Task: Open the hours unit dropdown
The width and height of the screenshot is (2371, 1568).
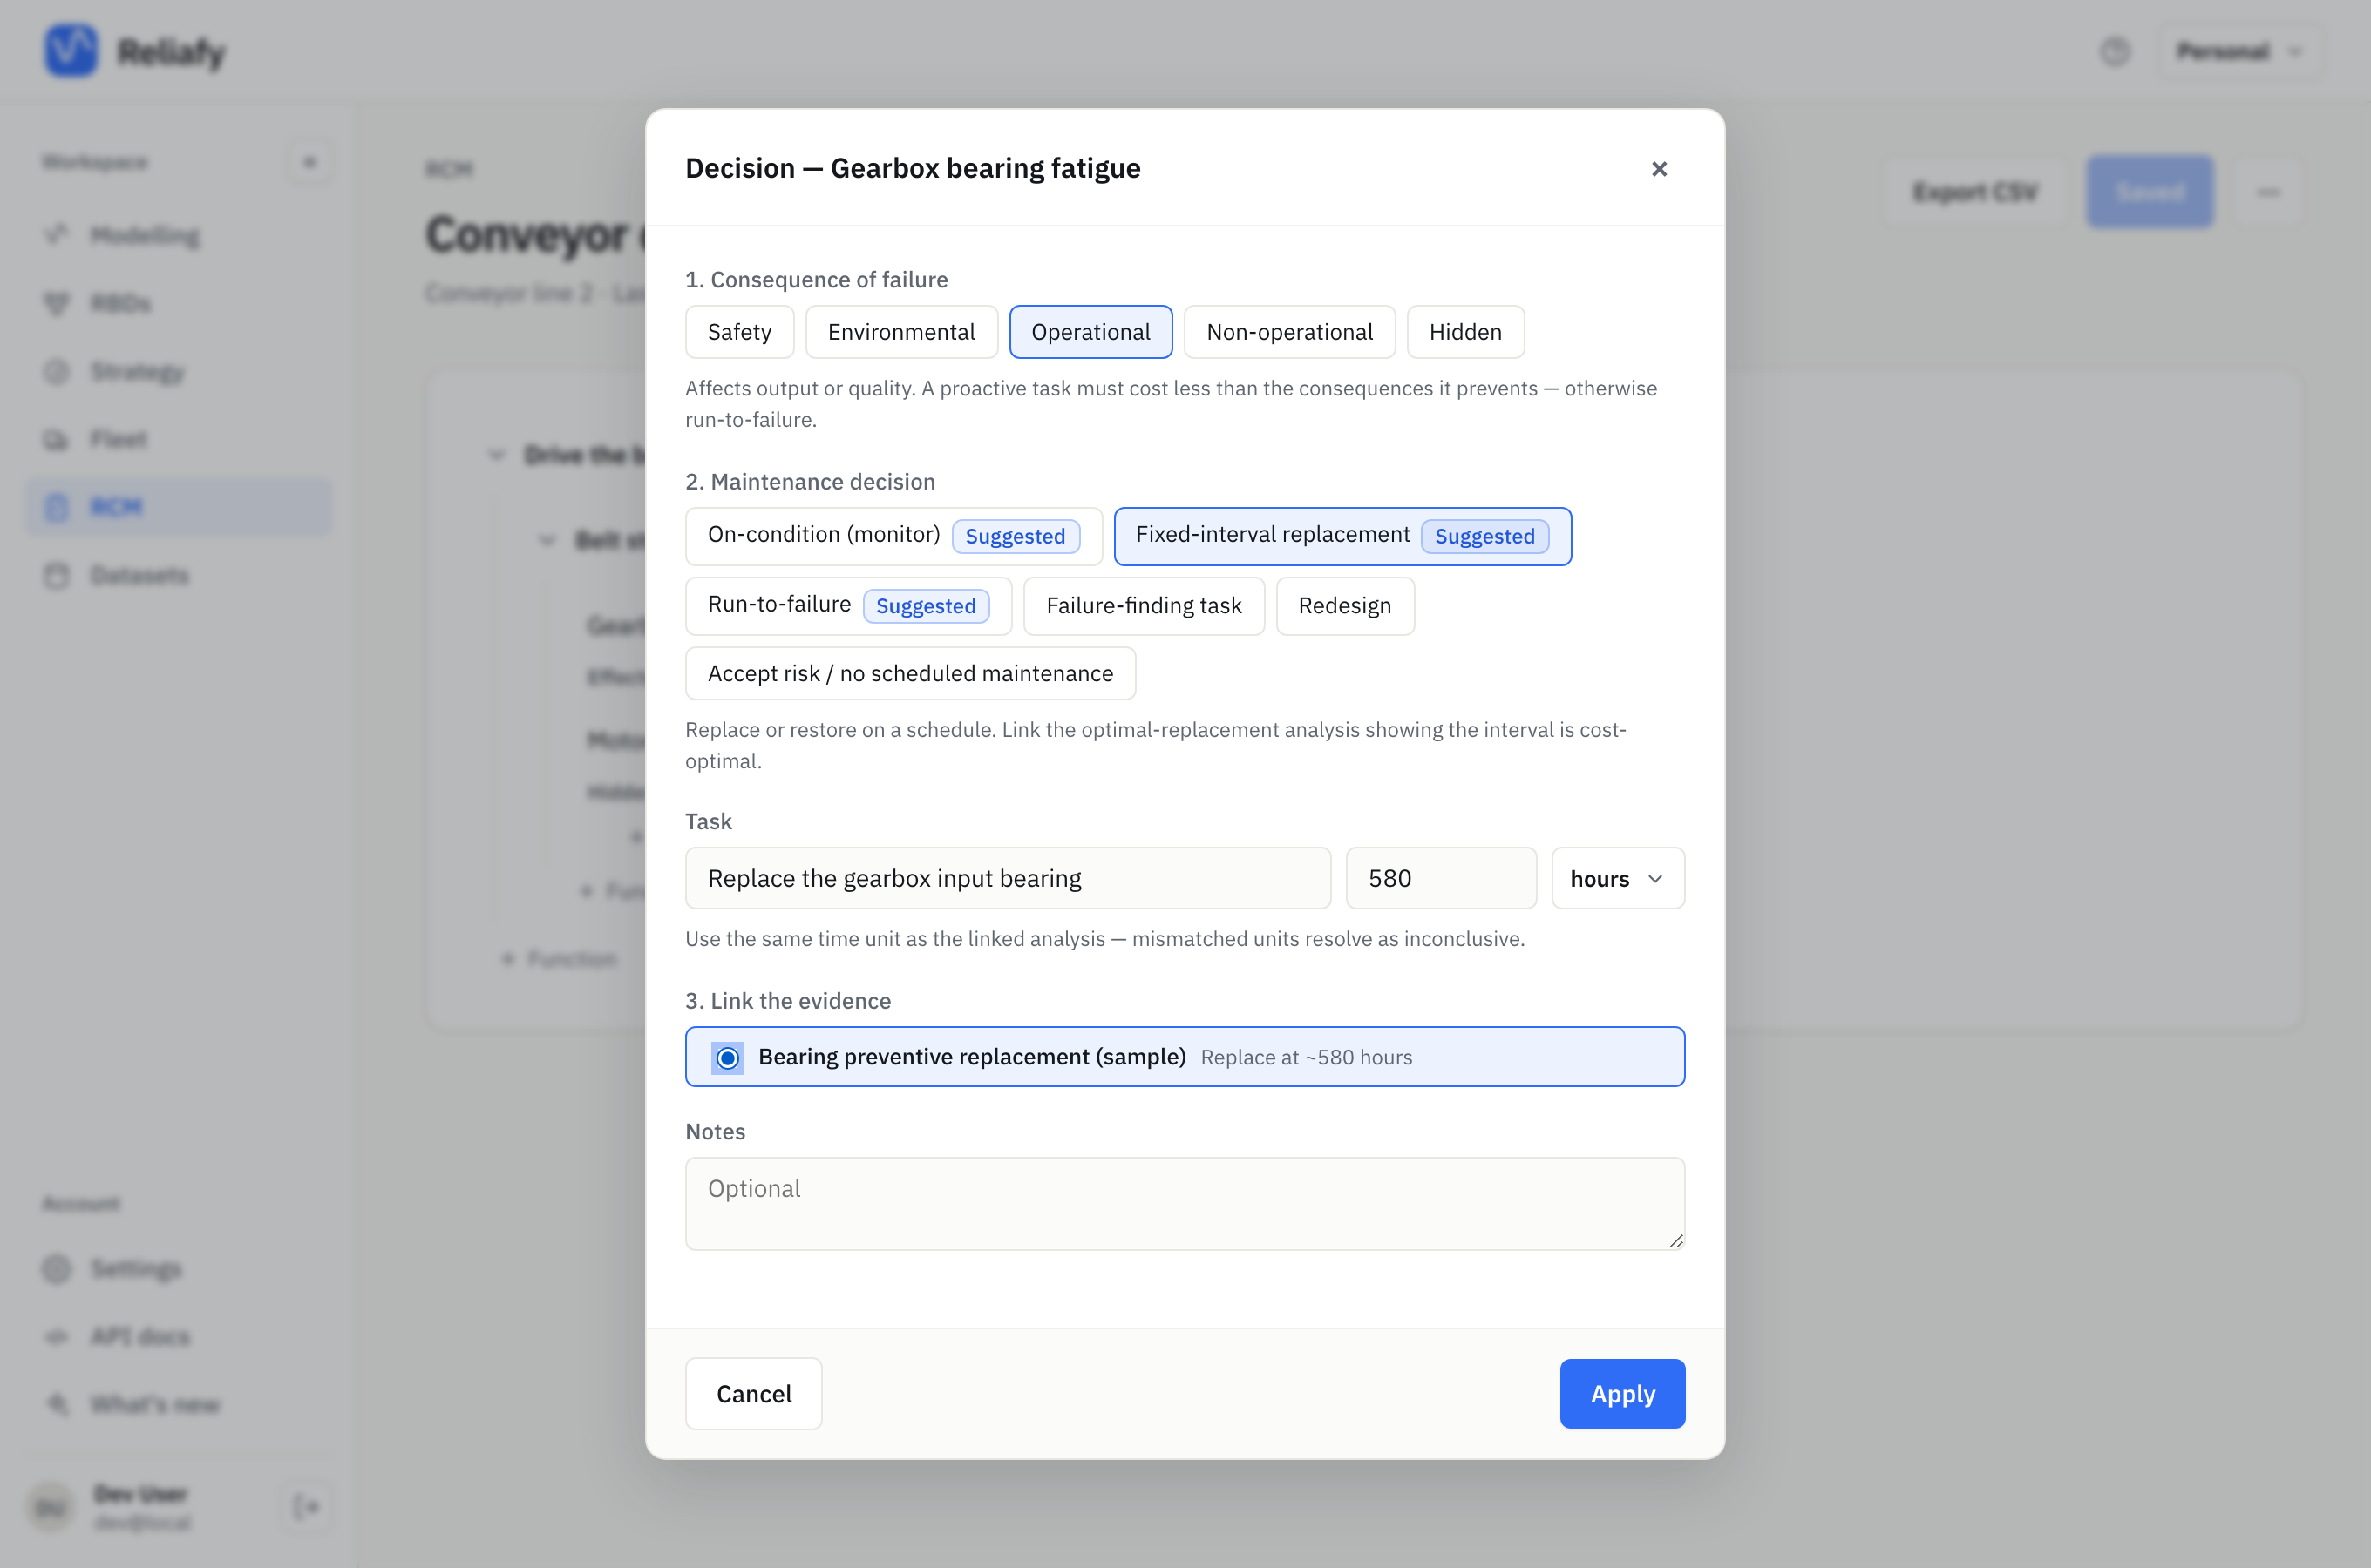Action: (x=1617, y=878)
